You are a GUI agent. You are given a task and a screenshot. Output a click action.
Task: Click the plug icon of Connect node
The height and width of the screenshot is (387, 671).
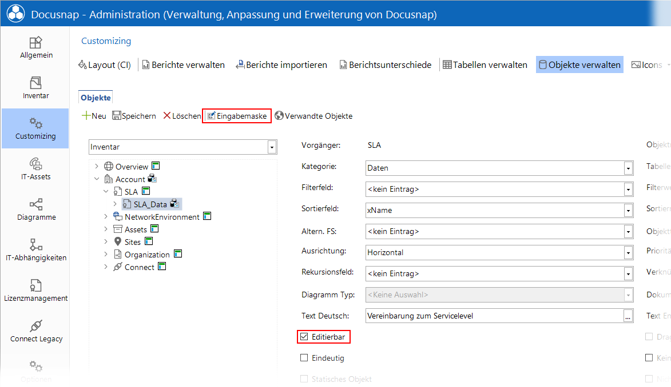pos(118,267)
